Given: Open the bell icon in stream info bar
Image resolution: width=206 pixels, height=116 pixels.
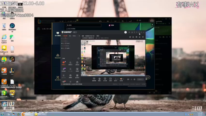Looking at the screenshot, I should [x=140, y=37].
